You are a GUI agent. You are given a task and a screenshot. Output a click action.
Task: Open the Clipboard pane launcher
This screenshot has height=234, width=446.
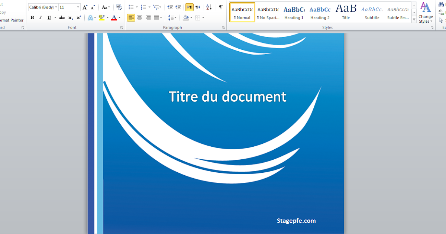click(23, 28)
